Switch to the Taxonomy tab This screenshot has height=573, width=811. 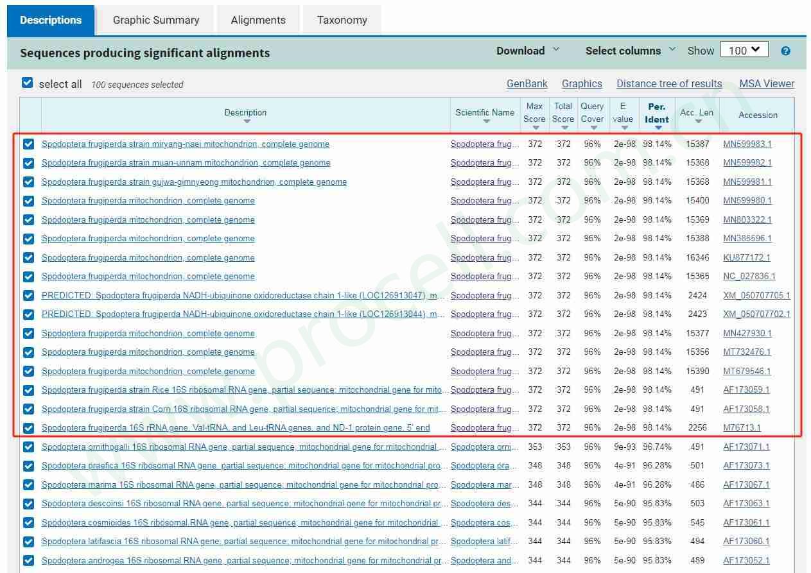pos(342,20)
